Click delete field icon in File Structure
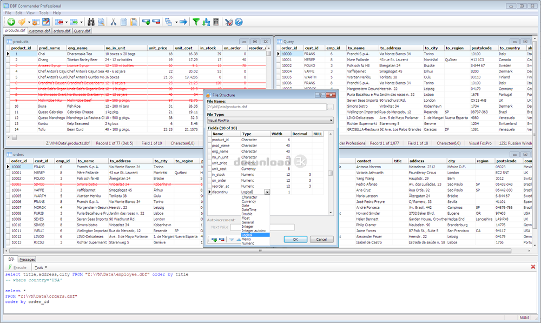Image resolution: width=541 pixels, height=323 pixels. 222,240
